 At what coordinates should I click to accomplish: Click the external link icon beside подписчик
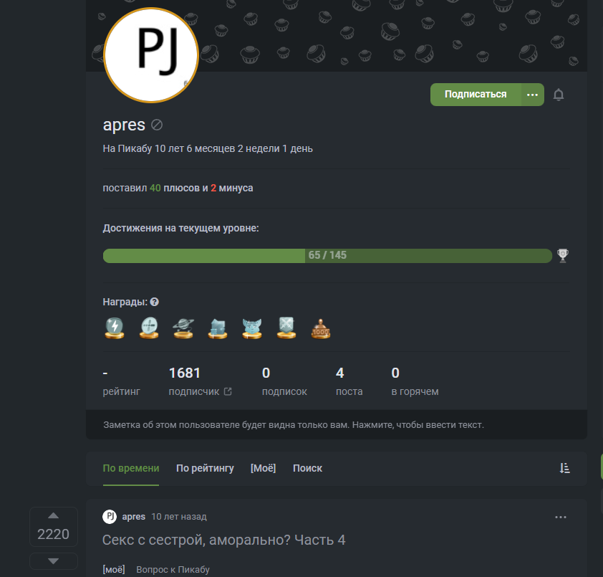click(228, 391)
